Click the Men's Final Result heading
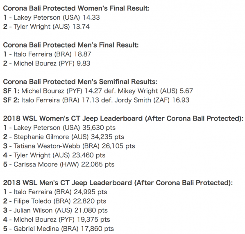Viewport: 245px width, 234px height. pyautogui.click(x=71, y=45)
